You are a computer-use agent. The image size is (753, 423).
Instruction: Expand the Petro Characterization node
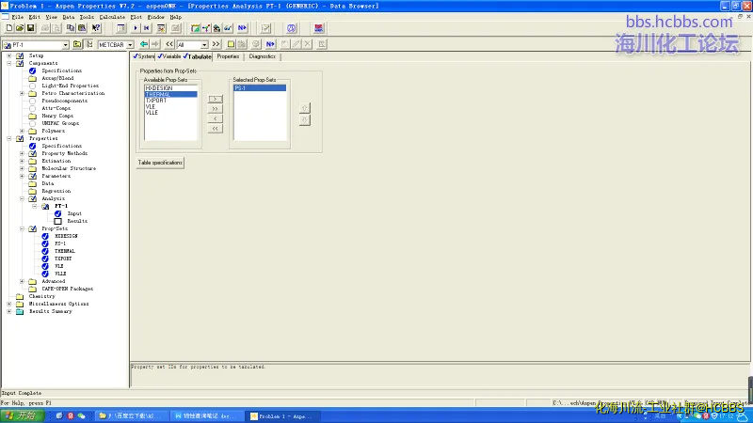point(22,93)
